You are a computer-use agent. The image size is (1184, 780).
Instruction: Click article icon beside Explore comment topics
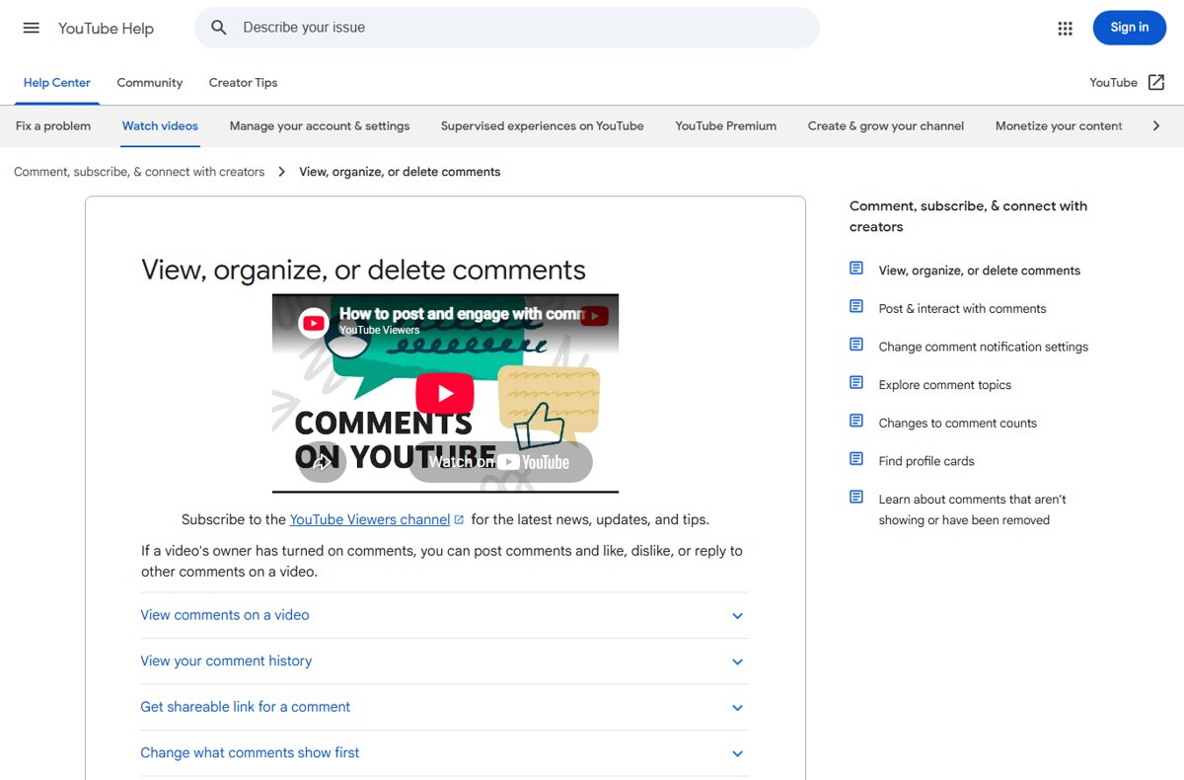coord(856,383)
